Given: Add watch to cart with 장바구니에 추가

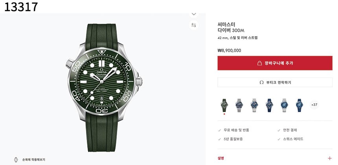Looking at the screenshot, I should (275, 63).
